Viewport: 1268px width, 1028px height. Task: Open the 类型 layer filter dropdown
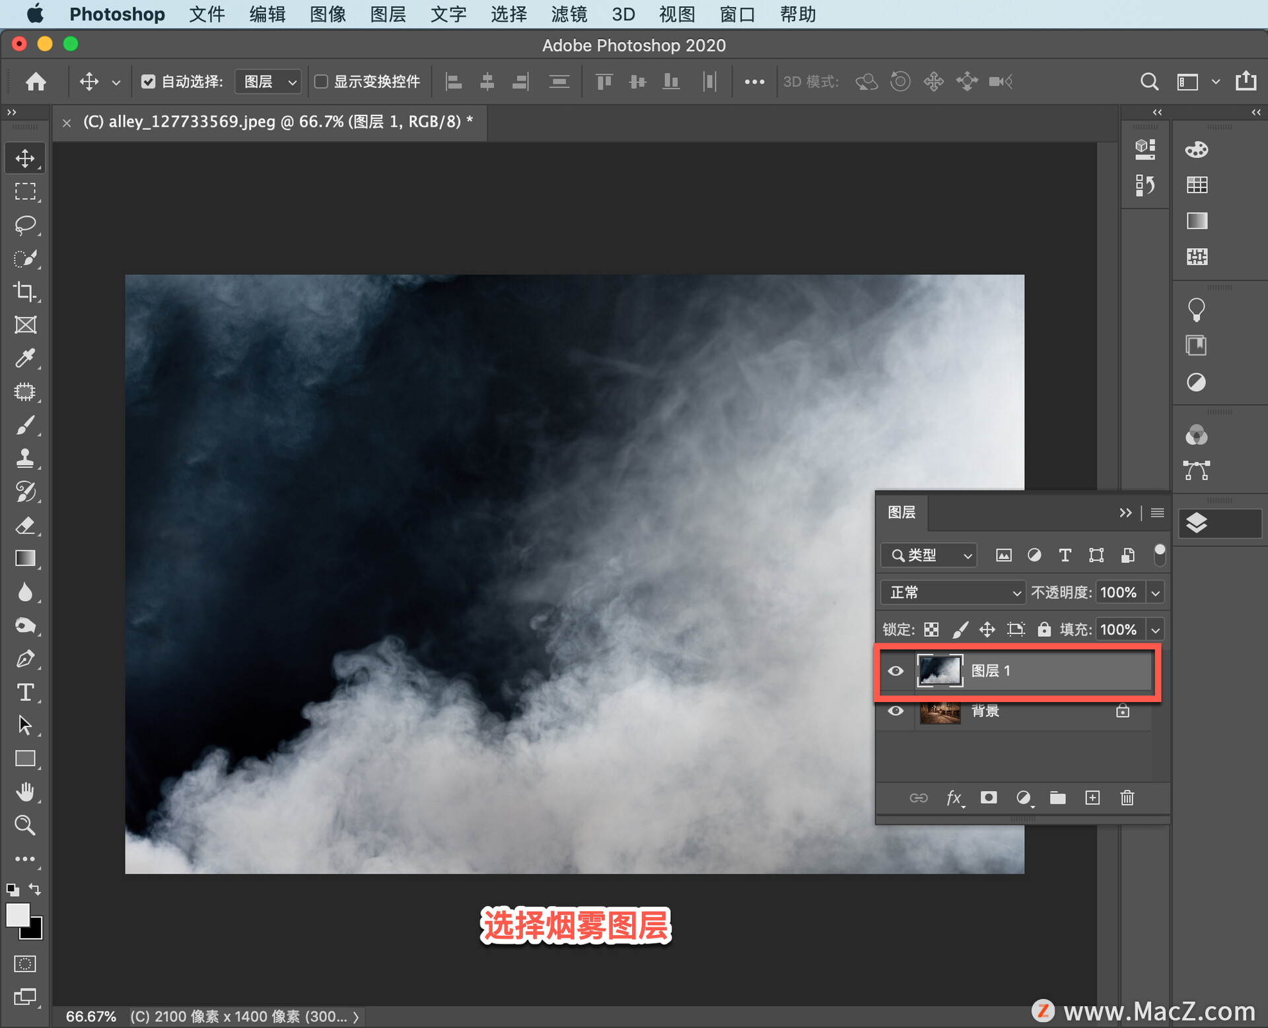tap(929, 556)
